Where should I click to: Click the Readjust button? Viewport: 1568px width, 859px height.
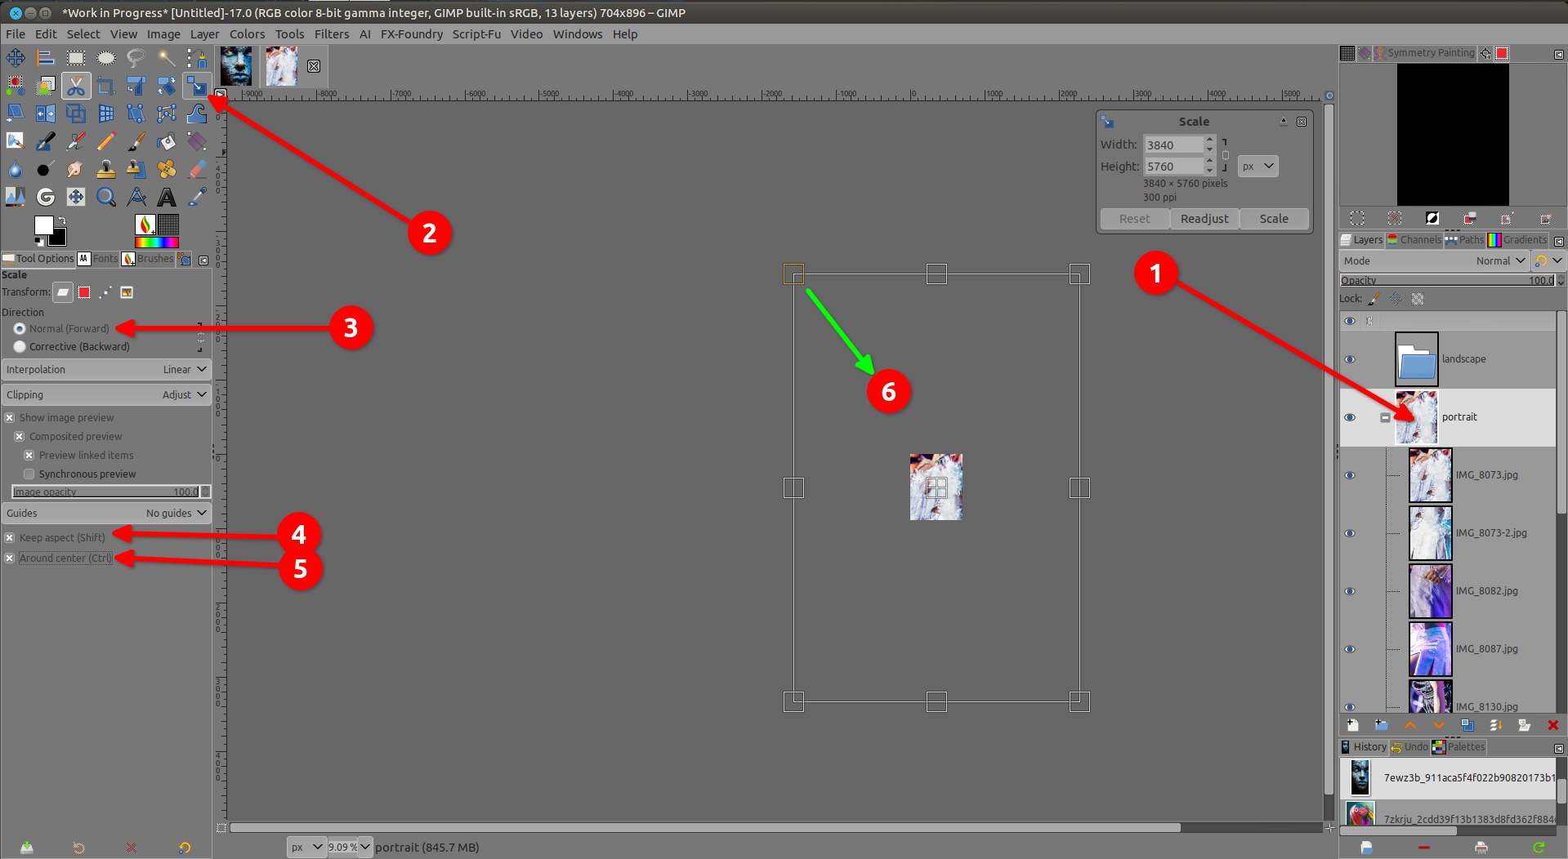[1204, 219]
